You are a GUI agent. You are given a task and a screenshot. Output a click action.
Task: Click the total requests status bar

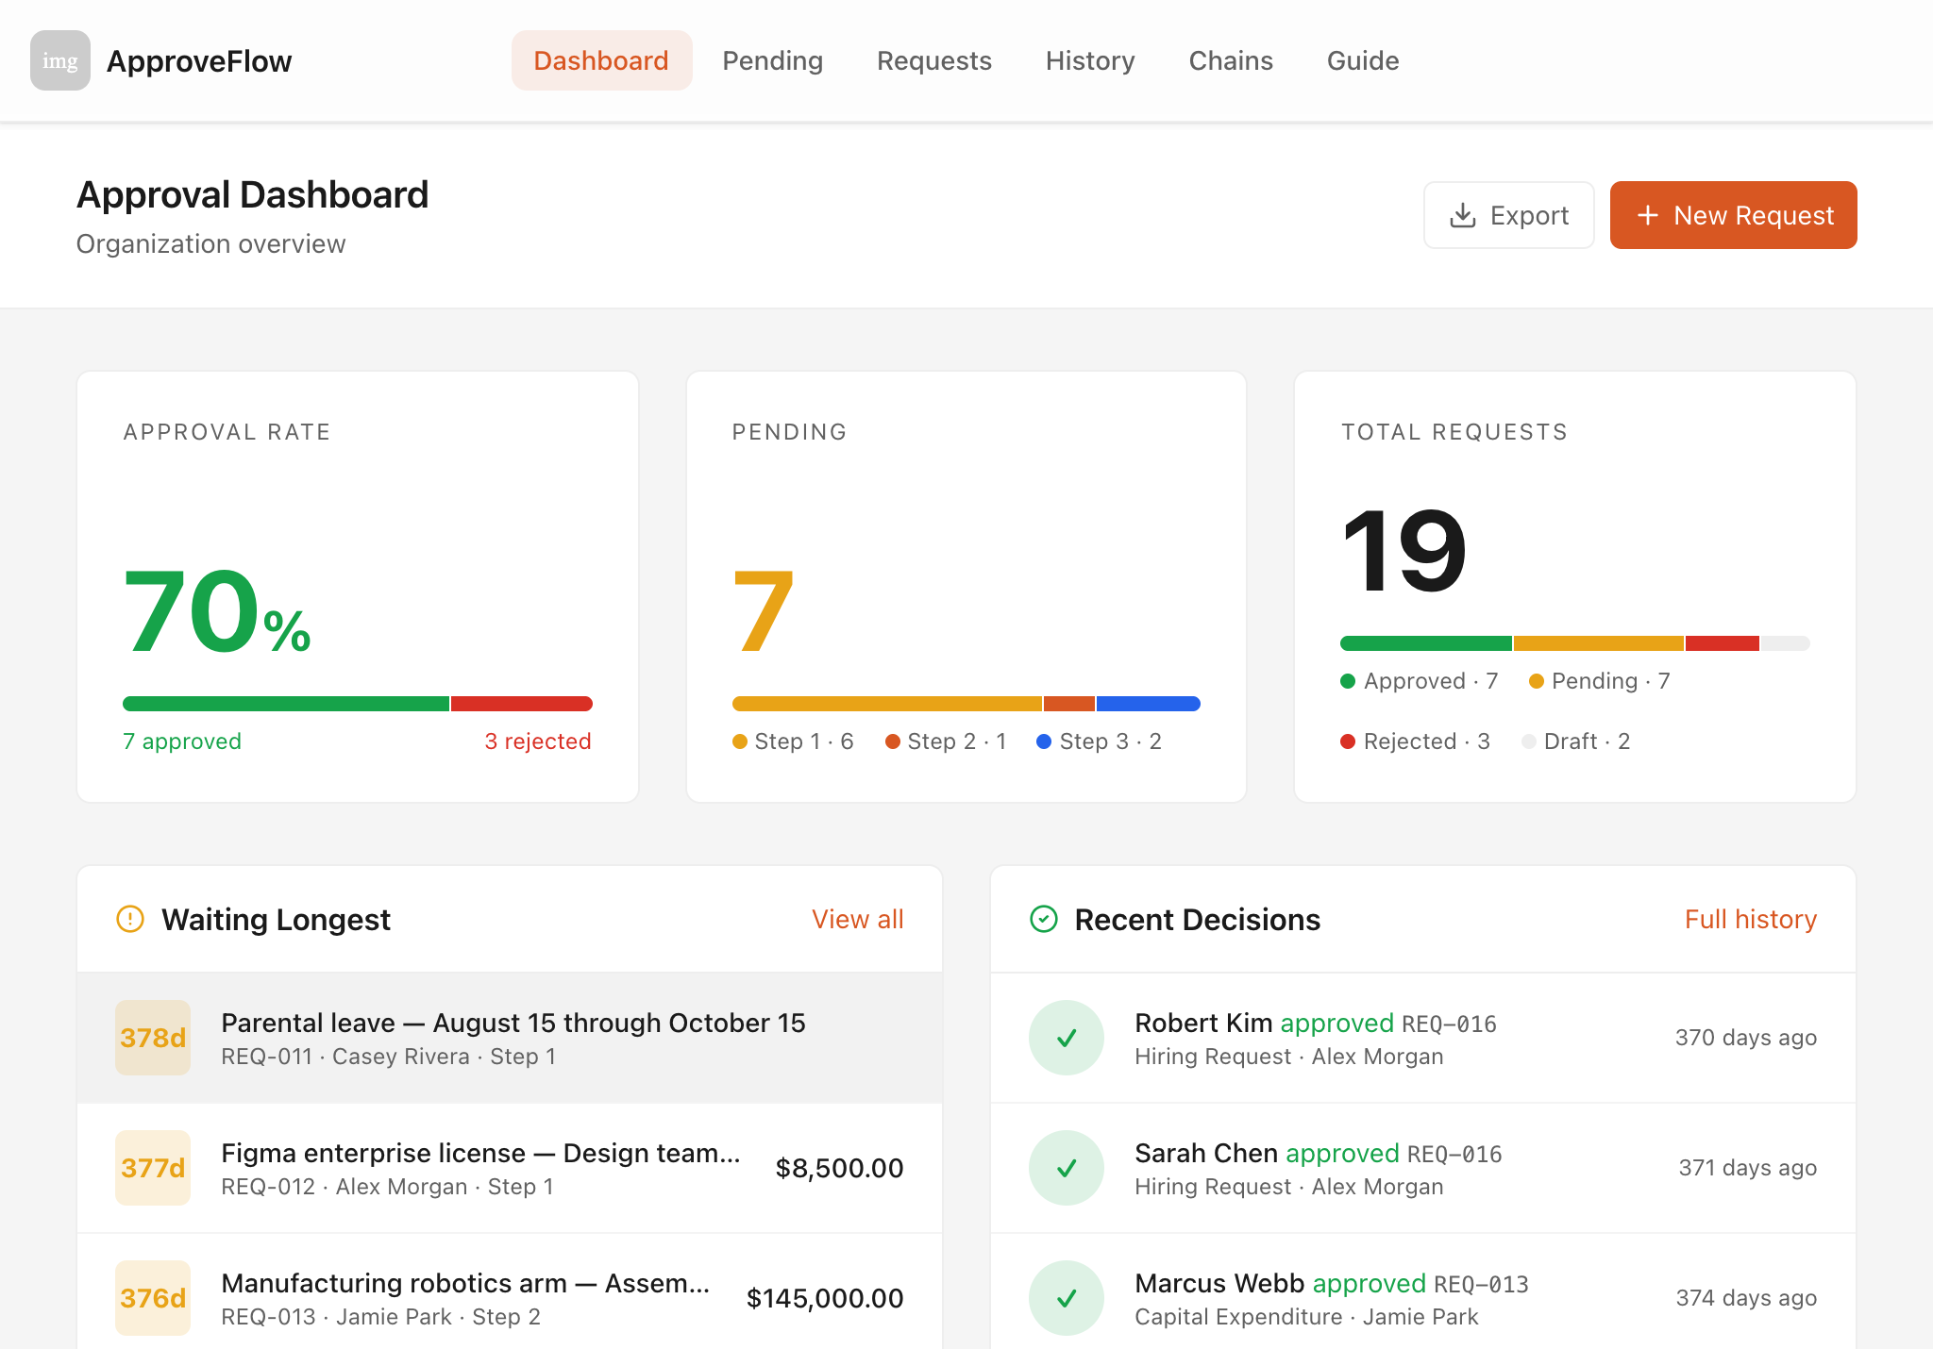point(1575,643)
